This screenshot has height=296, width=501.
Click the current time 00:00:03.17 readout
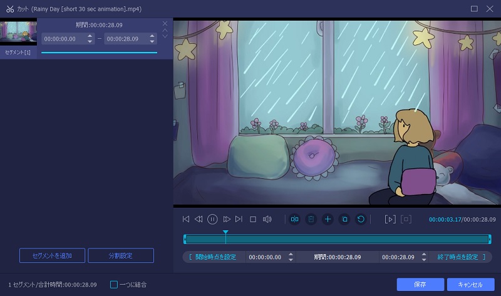445,220
